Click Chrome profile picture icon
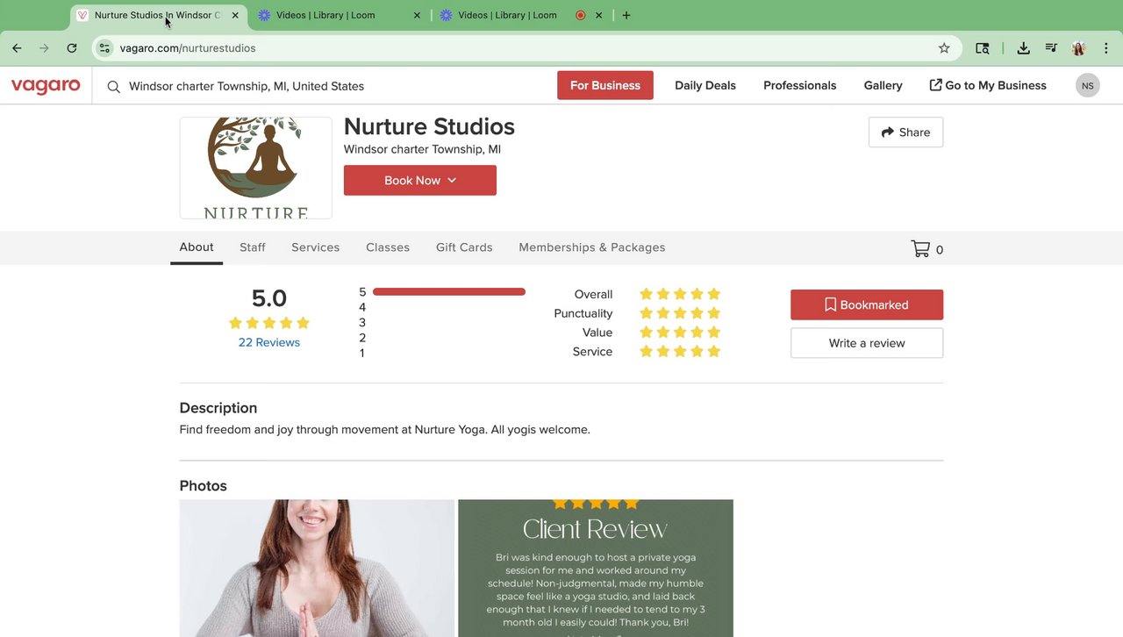1123x637 pixels. (1079, 48)
